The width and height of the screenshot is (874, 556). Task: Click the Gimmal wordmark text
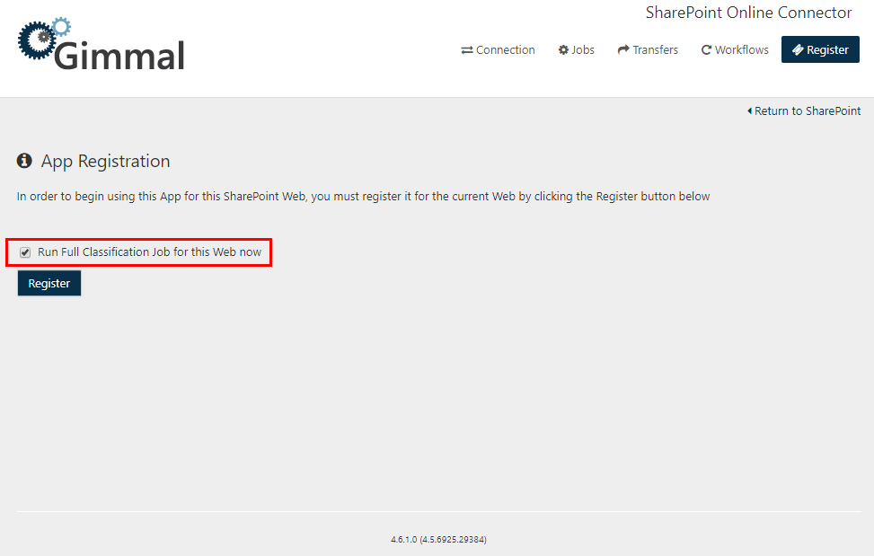coord(119,56)
